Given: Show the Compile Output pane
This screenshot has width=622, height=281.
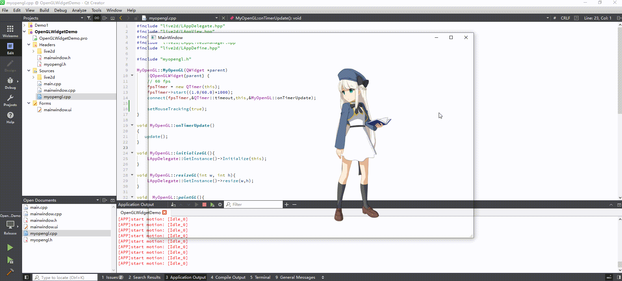Looking at the screenshot, I should (228, 277).
